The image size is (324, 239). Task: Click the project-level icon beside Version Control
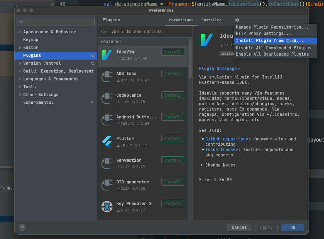coord(92,63)
